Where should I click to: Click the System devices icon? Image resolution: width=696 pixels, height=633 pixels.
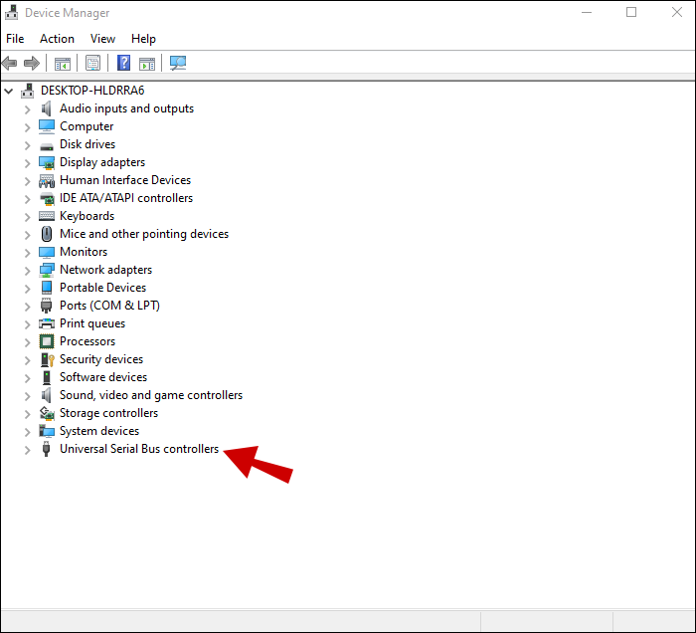(46, 431)
